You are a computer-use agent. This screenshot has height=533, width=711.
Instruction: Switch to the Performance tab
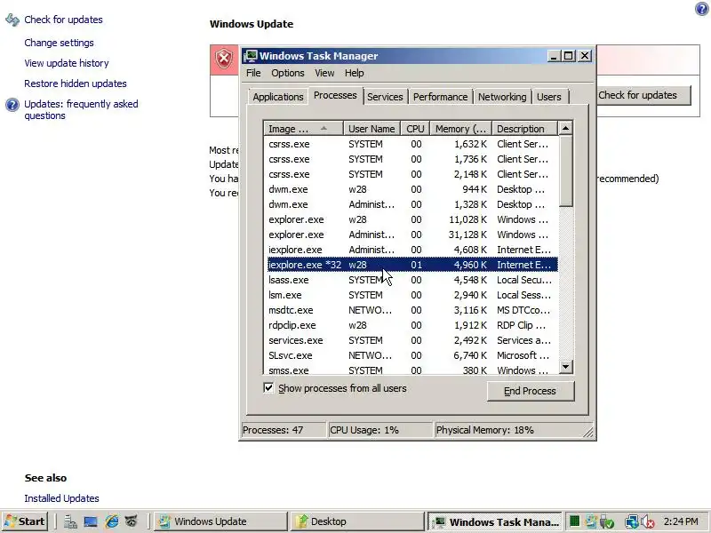pos(440,97)
